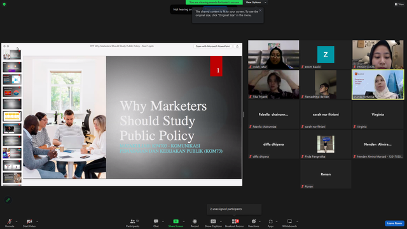Expand the audio options arrow next to Unmute
407x229 pixels.
17,221
